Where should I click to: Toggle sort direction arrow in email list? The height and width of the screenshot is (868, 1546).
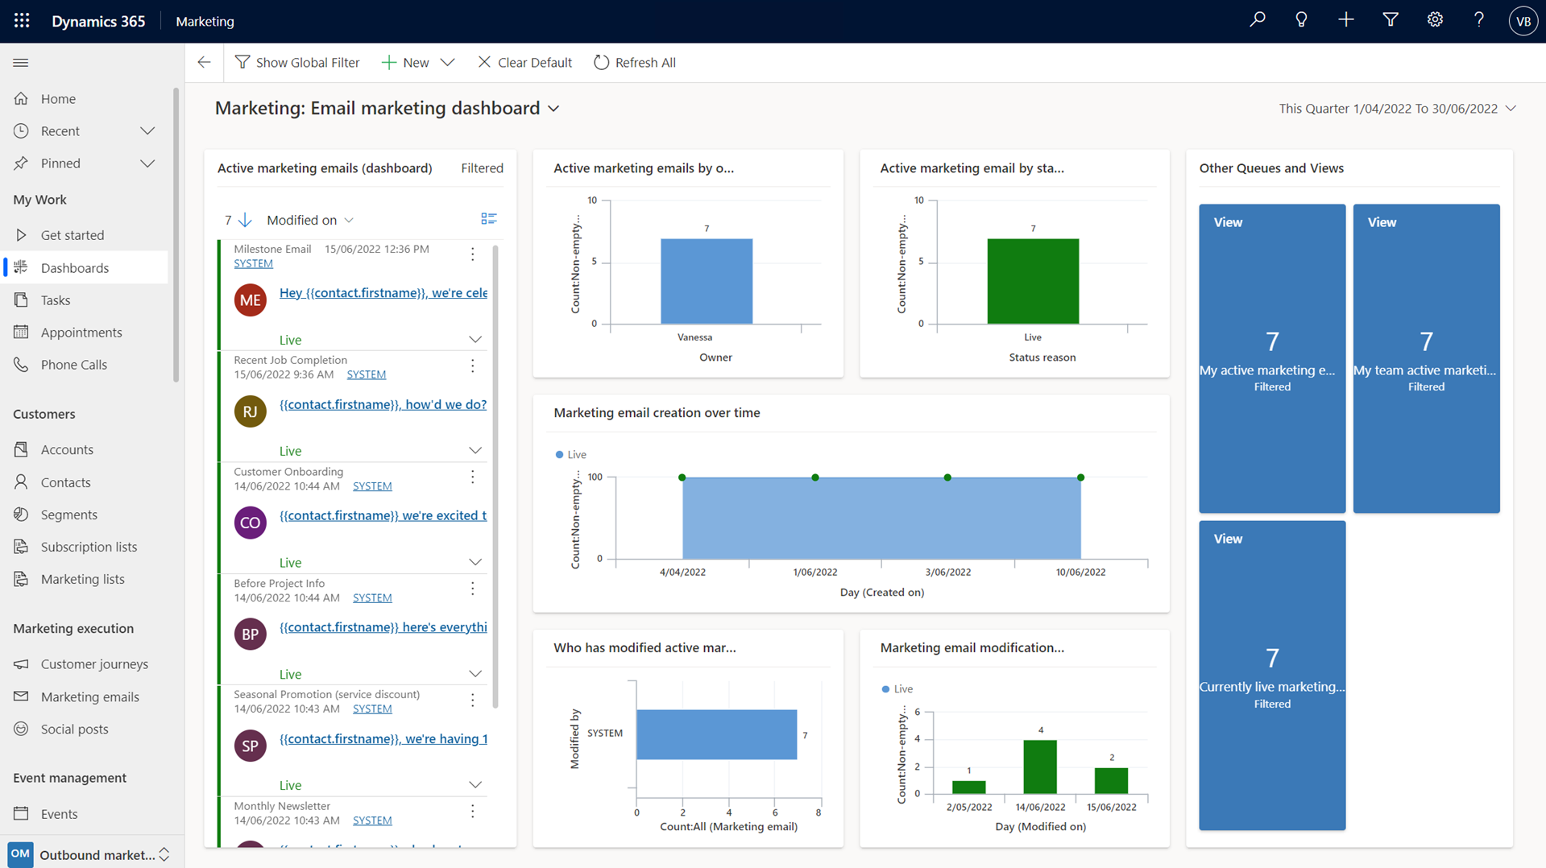pos(245,220)
